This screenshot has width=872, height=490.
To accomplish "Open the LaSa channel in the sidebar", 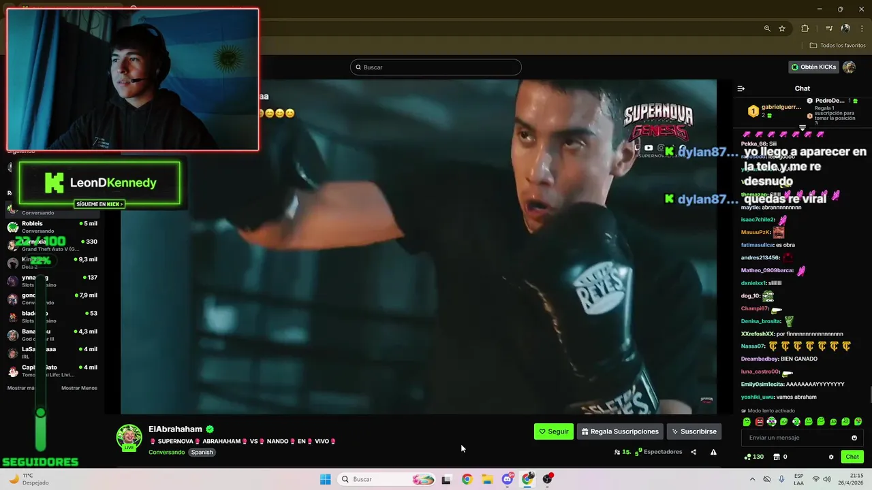I will 52,353.
